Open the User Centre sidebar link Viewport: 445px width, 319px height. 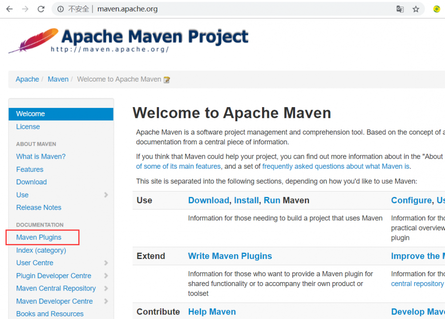click(x=35, y=263)
